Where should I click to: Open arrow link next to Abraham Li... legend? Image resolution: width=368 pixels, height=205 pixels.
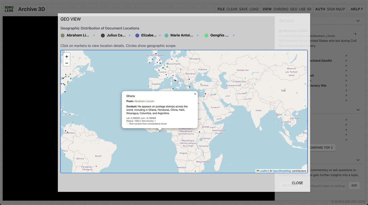pos(94,36)
